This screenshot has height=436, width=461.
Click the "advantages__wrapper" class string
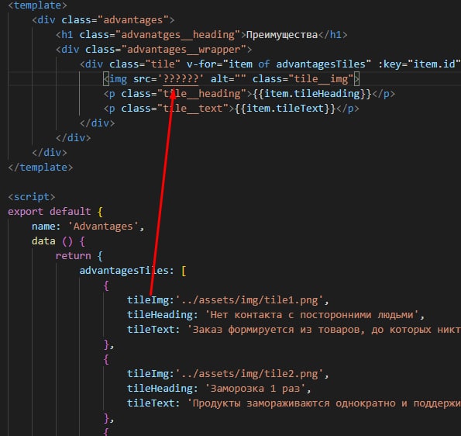[184, 50]
